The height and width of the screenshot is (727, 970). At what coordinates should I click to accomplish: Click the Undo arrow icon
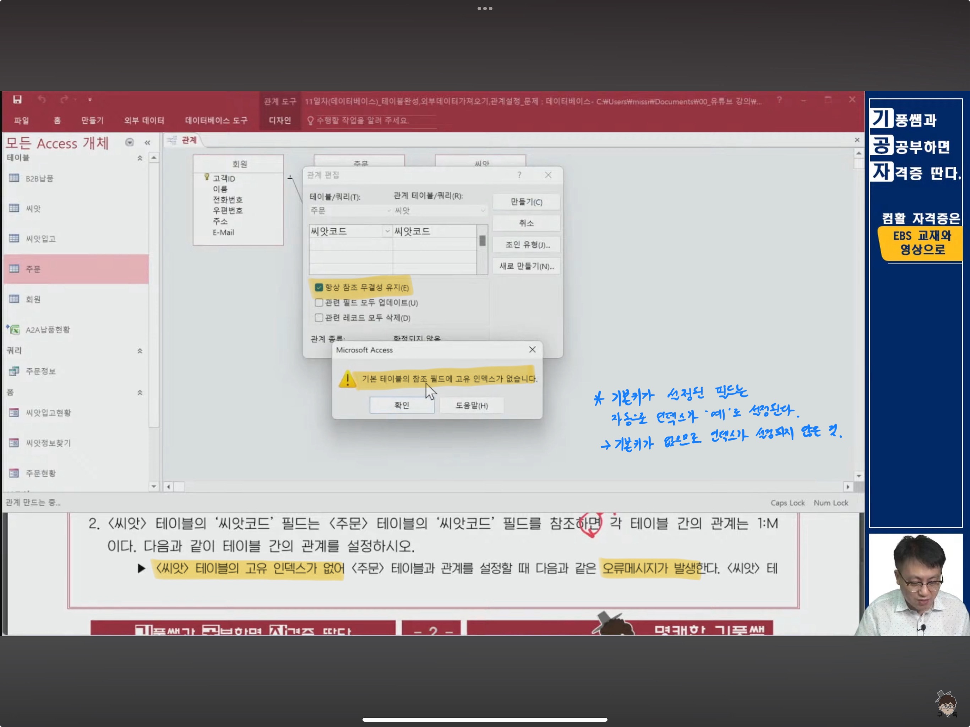pyautogui.click(x=42, y=99)
